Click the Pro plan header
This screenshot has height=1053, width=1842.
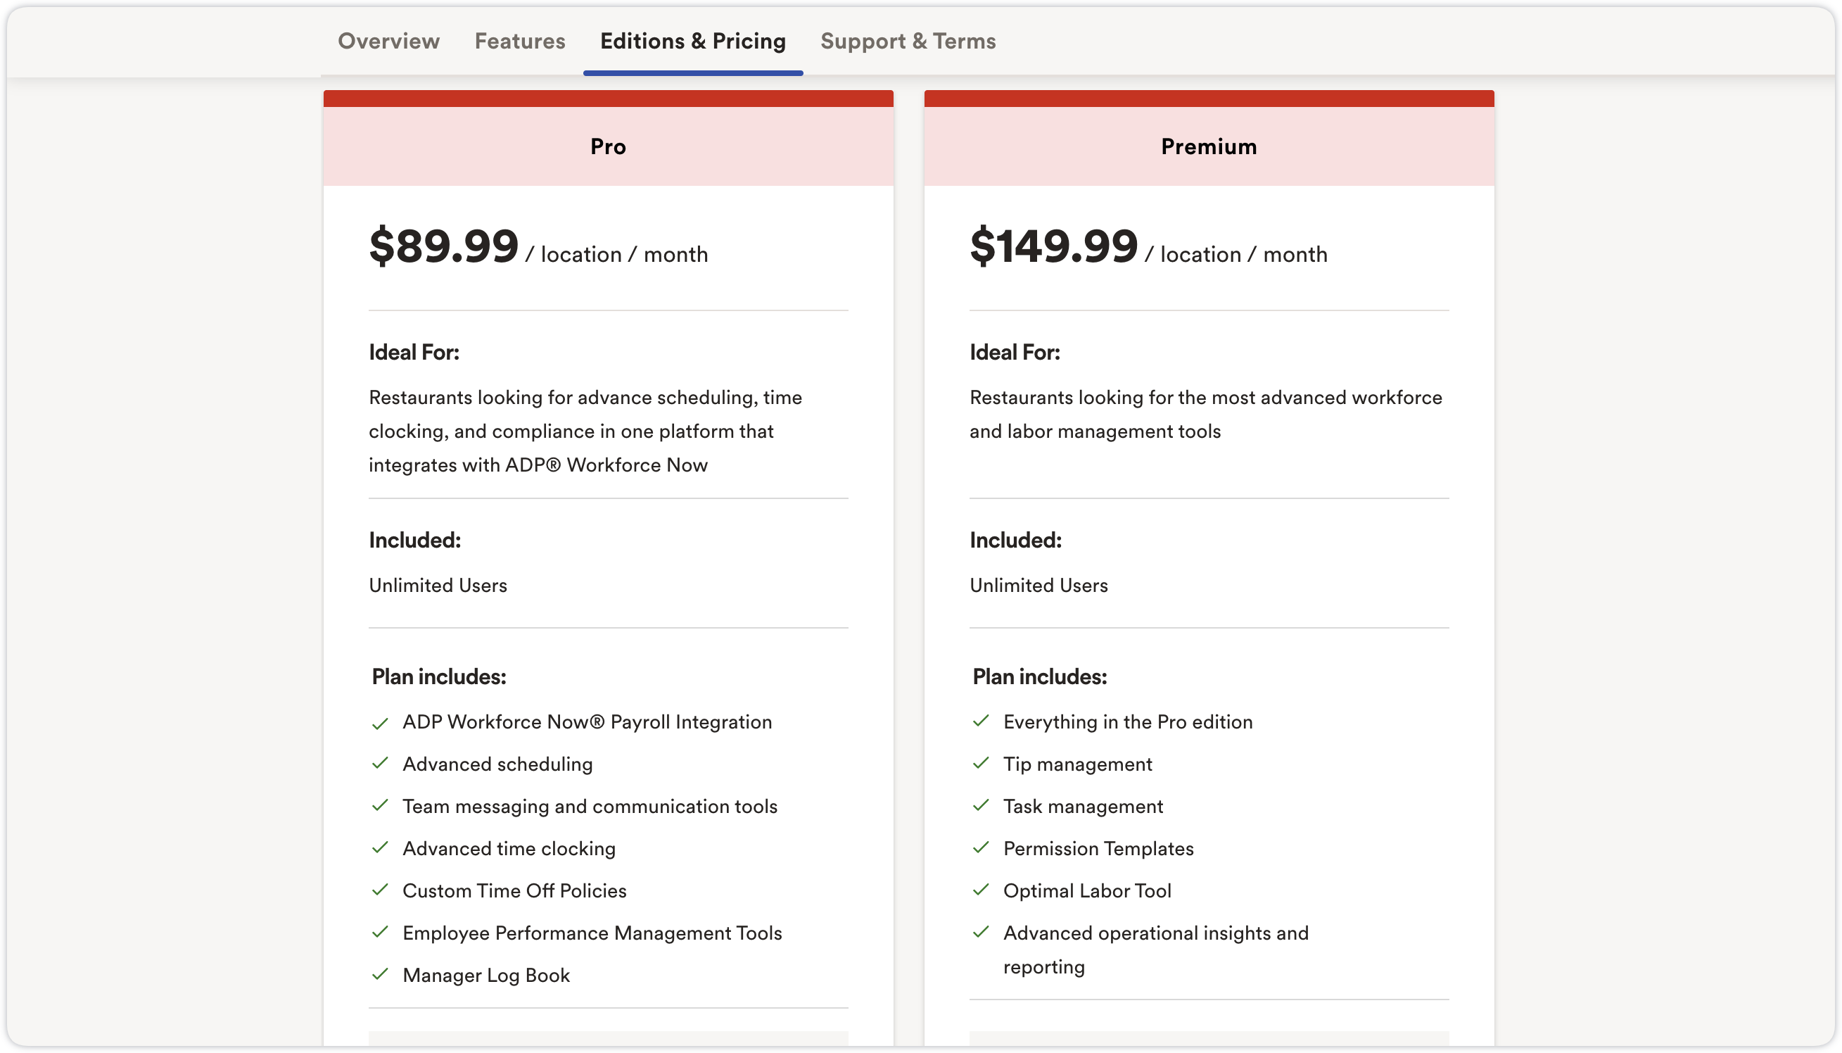(608, 147)
